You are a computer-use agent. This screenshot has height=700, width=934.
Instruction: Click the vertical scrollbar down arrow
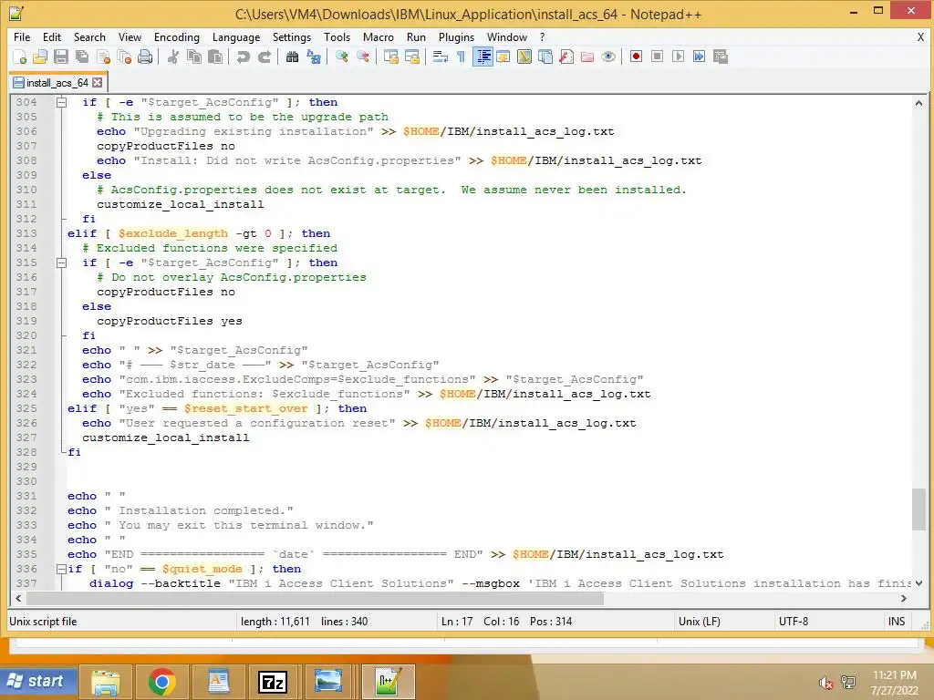919,582
